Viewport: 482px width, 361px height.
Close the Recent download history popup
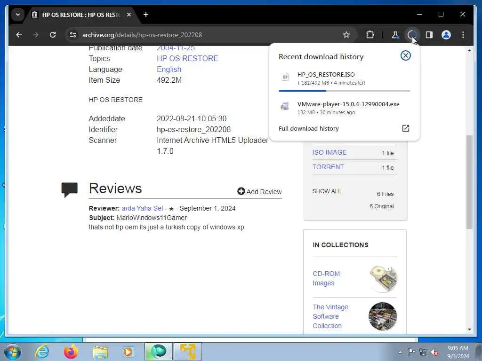[x=405, y=55]
